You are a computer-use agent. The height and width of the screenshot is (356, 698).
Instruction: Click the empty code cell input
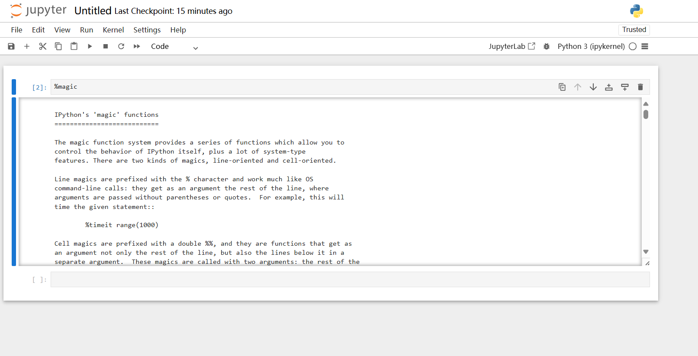click(x=350, y=279)
